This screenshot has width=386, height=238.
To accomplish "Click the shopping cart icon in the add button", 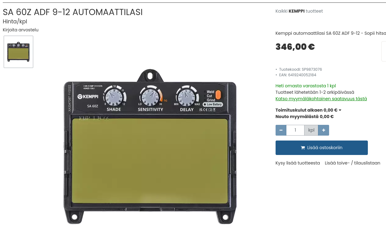I will point(303,148).
